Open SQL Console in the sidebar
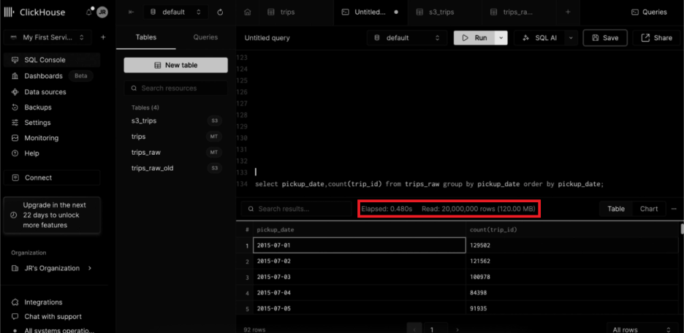 point(52,60)
